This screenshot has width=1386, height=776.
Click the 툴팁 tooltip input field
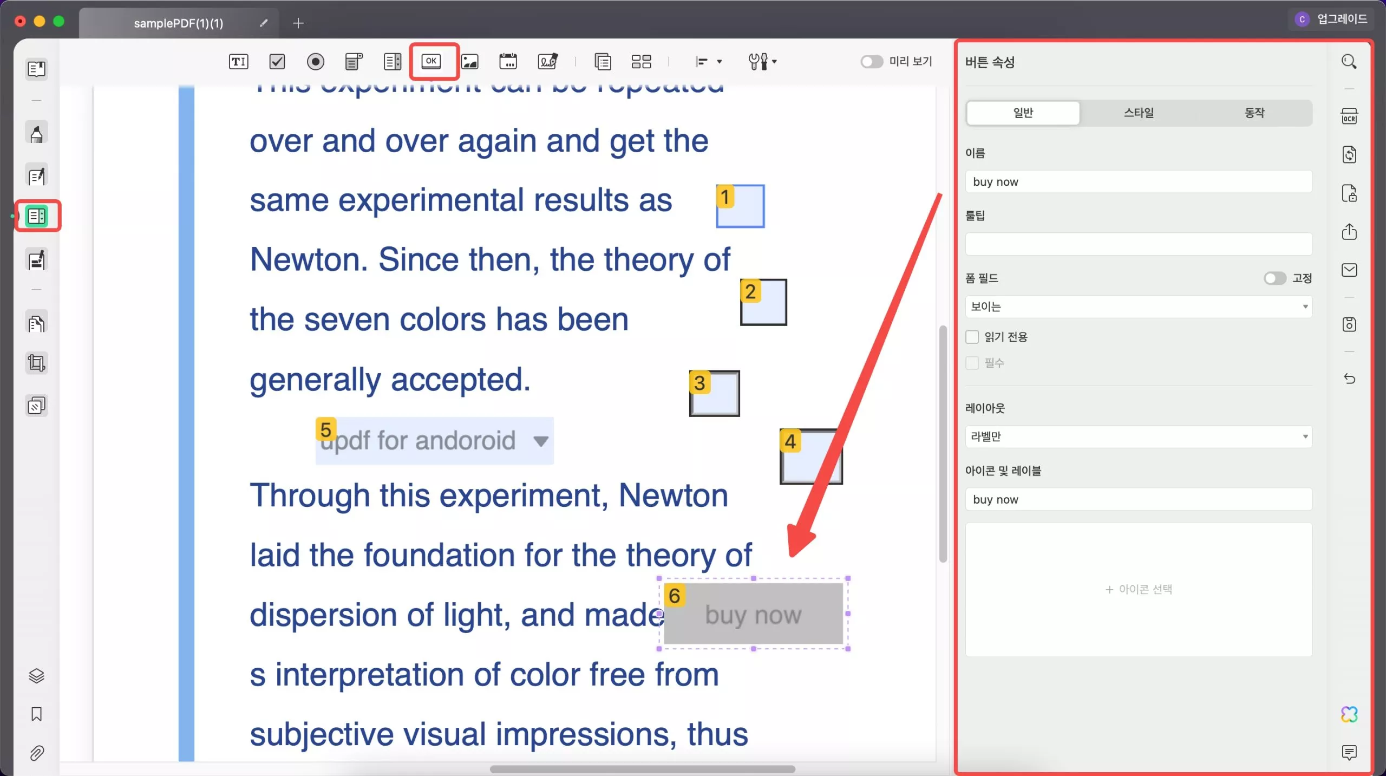point(1139,244)
